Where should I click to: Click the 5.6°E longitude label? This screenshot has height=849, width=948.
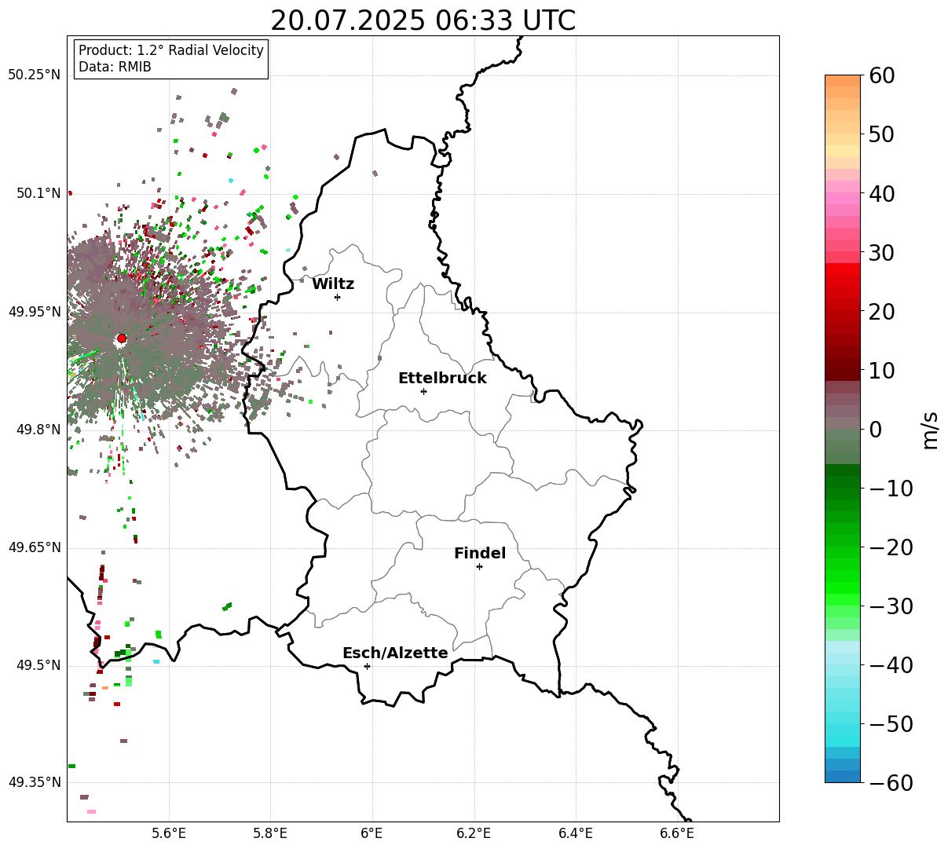point(169,833)
